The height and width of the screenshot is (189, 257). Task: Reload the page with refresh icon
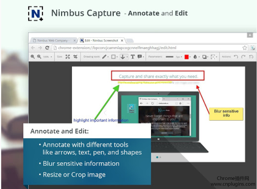[47, 48]
